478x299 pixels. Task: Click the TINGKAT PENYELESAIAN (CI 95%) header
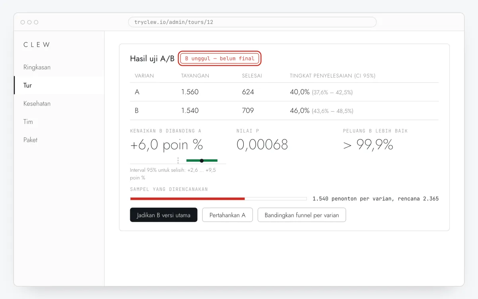pyautogui.click(x=333, y=76)
